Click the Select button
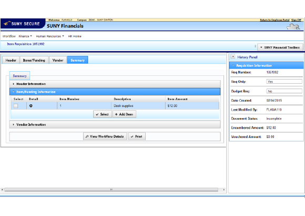Screen dimensions: 305x216 [103, 114]
